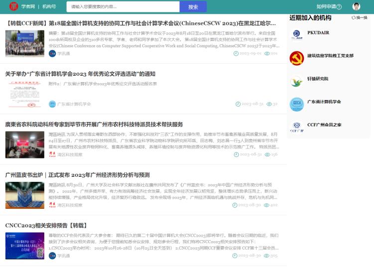Select the 轩辕研究院 bird logo
The height and width of the screenshot is (268, 374).
[297, 81]
